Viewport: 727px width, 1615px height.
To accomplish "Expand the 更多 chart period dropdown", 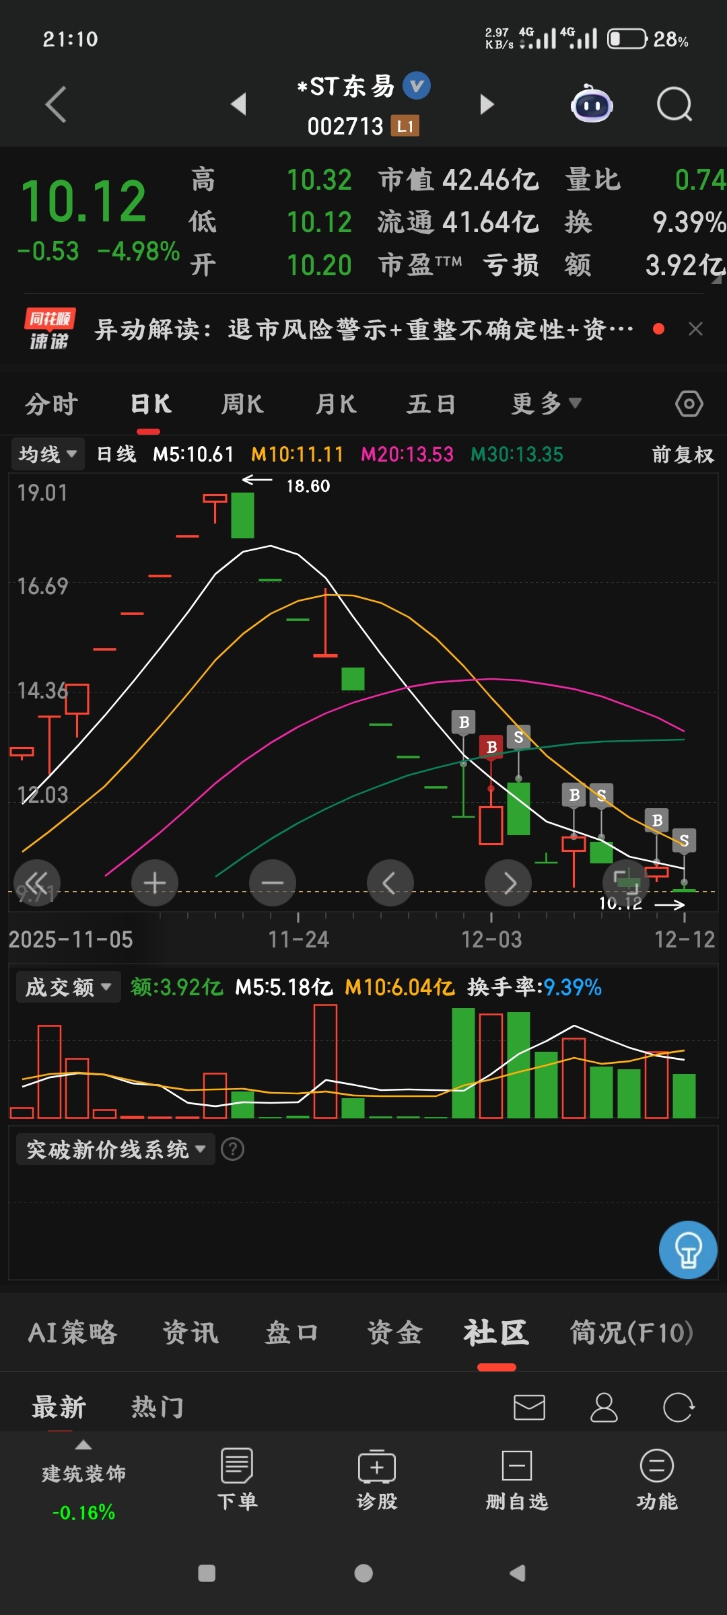I will coord(546,404).
